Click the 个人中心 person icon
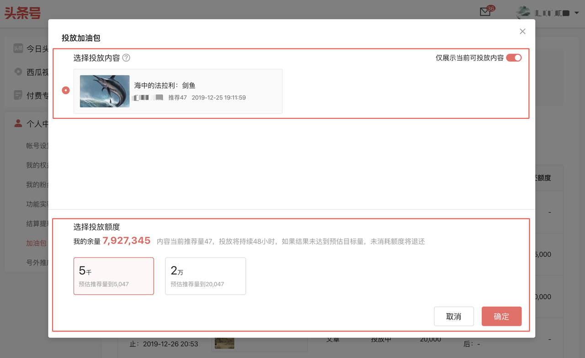The width and height of the screenshot is (585, 358). [18, 123]
